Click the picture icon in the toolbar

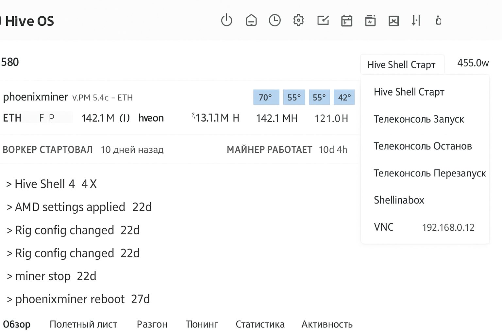point(393,21)
